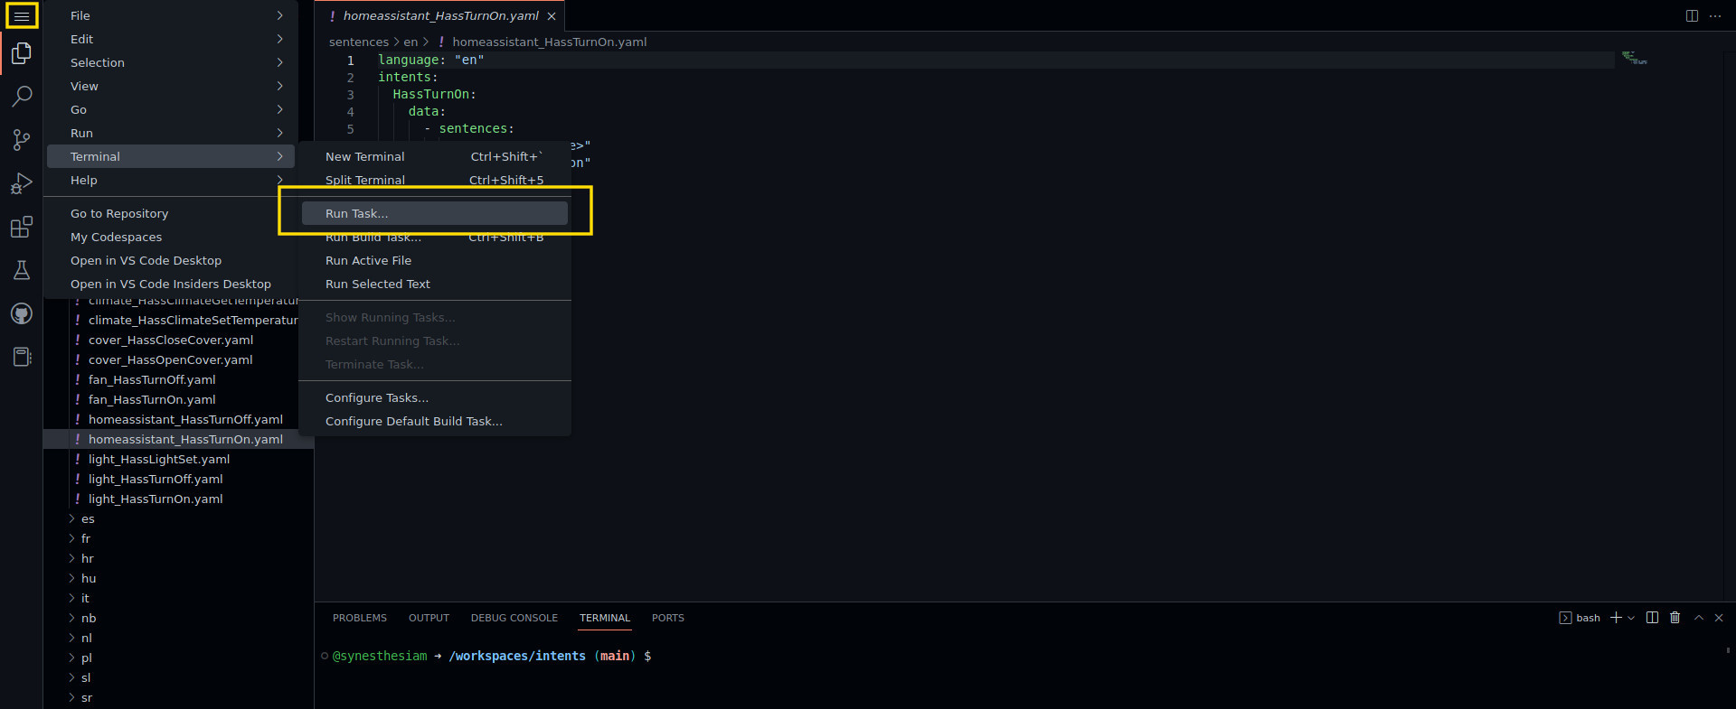Image resolution: width=1736 pixels, height=709 pixels.
Task: Expand the fr folder
Action: point(178,538)
